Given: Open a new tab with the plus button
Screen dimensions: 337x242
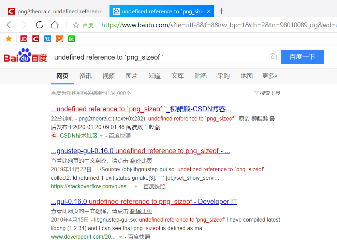Looking at the screenshot, I should 222,11.
